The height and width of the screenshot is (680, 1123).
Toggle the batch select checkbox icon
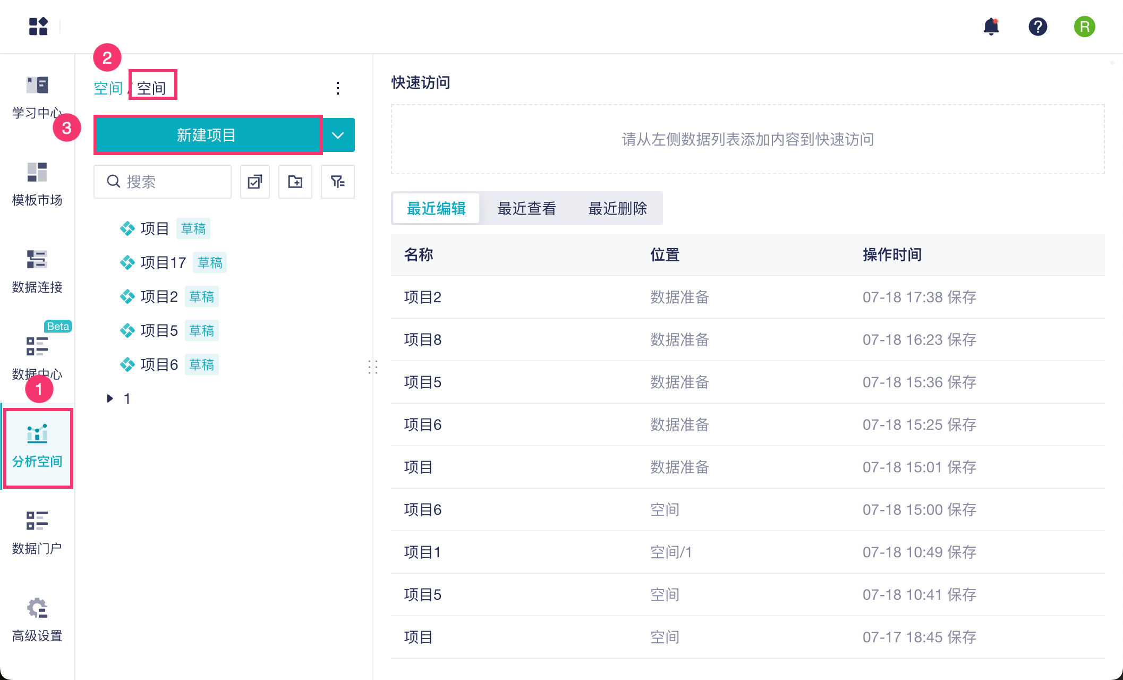pyautogui.click(x=255, y=182)
